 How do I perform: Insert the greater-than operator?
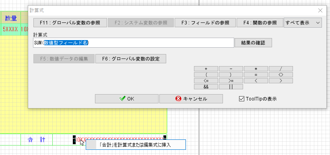click(x=281, y=81)
